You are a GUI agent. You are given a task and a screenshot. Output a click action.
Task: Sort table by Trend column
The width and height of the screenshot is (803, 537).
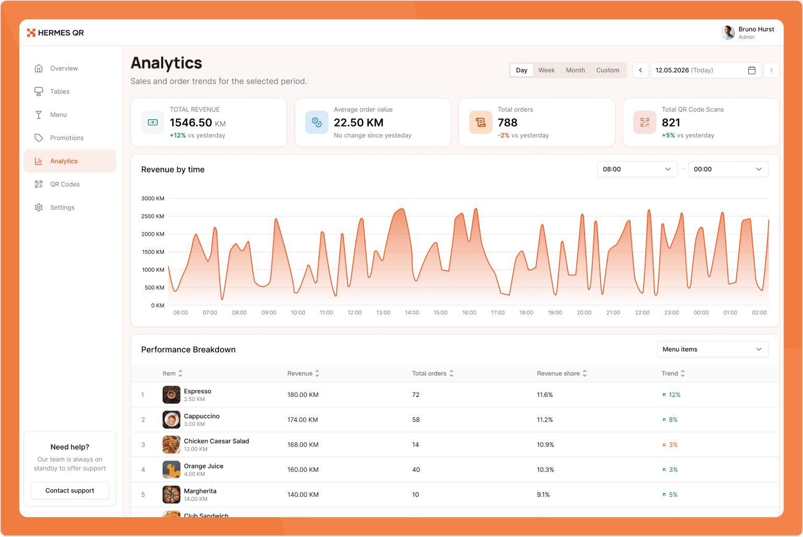tap(673, 373)
